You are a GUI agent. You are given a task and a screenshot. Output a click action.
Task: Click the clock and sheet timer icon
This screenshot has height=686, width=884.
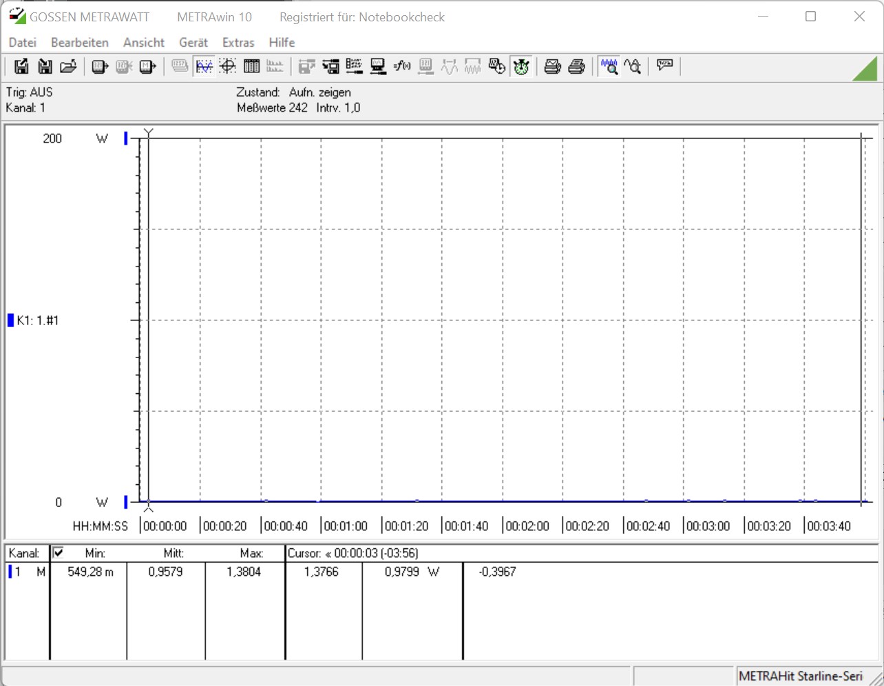497,66
